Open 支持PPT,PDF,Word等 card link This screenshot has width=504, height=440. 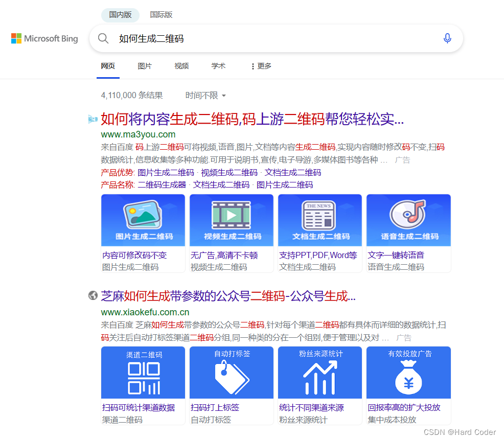point(318,255)
